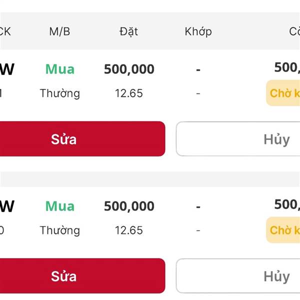Select the 500,000 placed quantity in second order
This screenshot has height=300, width=300.
[129, 206]
